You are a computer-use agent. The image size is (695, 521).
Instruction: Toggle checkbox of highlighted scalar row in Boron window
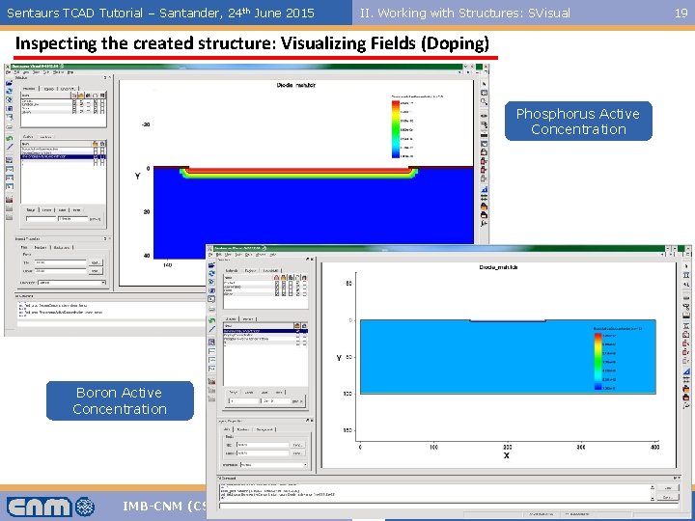pyautogui.click(x=298, y=331)
